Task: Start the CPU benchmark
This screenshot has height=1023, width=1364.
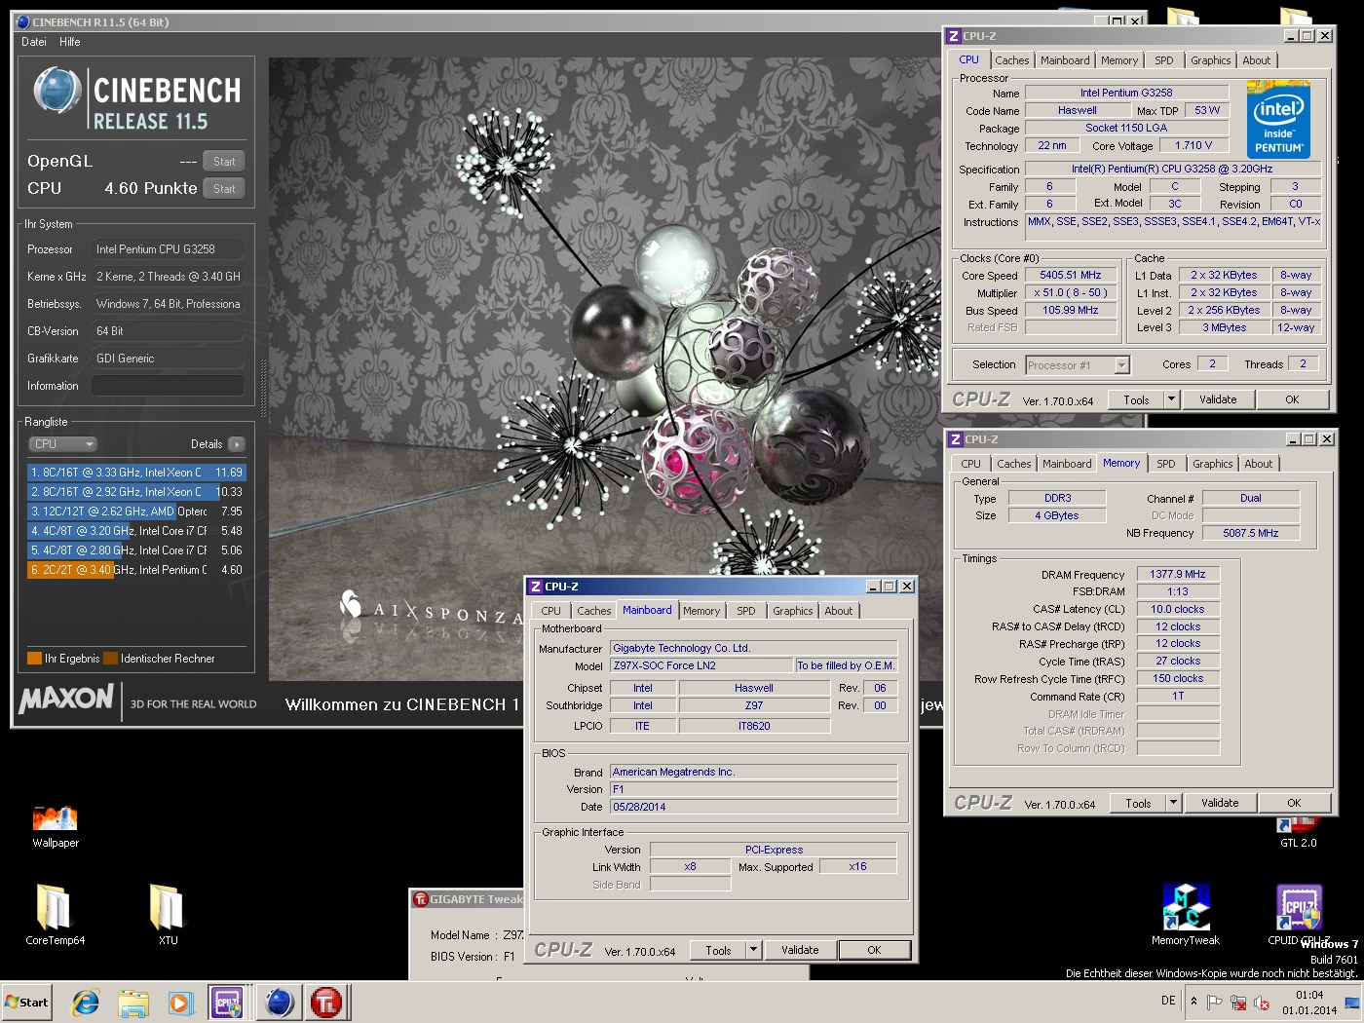Action: click(x=224, y=189)
